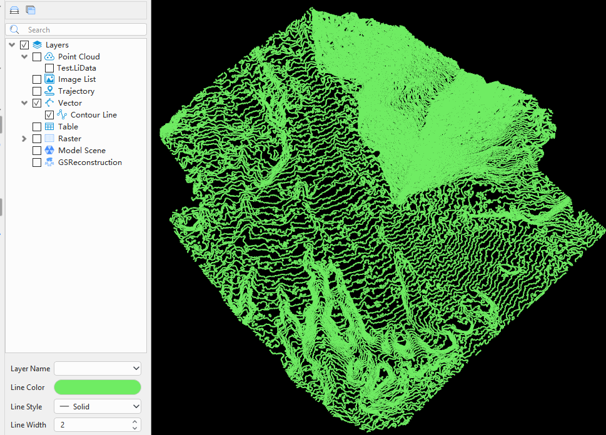Click the Vector icon
606x435 pixels.
coord(49,102)
